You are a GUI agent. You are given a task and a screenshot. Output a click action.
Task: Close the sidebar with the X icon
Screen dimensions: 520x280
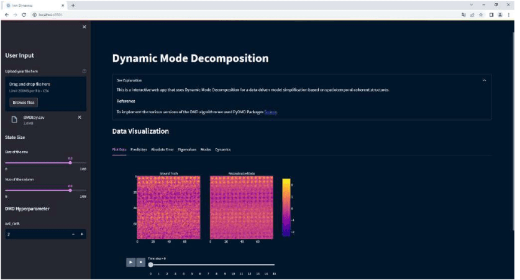click(x=84, y=27)
